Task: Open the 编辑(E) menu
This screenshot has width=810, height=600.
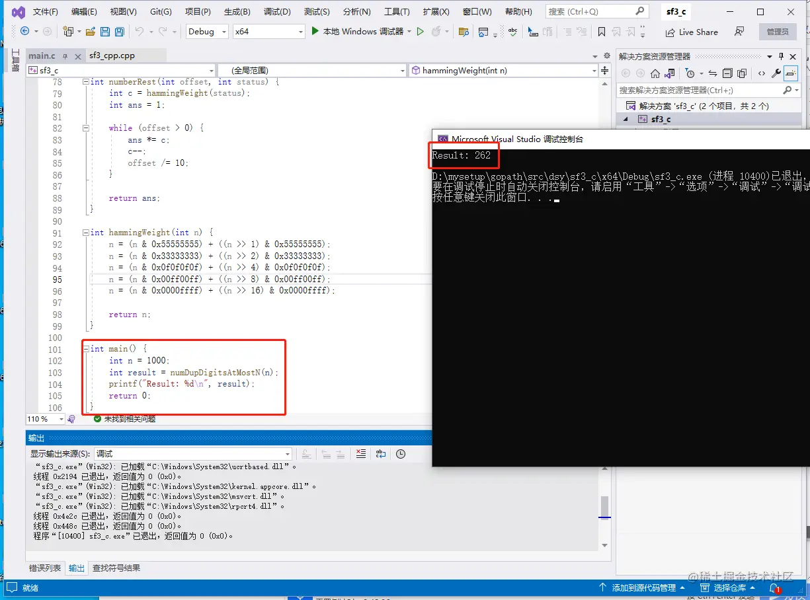Action: (x=84, y=12)
